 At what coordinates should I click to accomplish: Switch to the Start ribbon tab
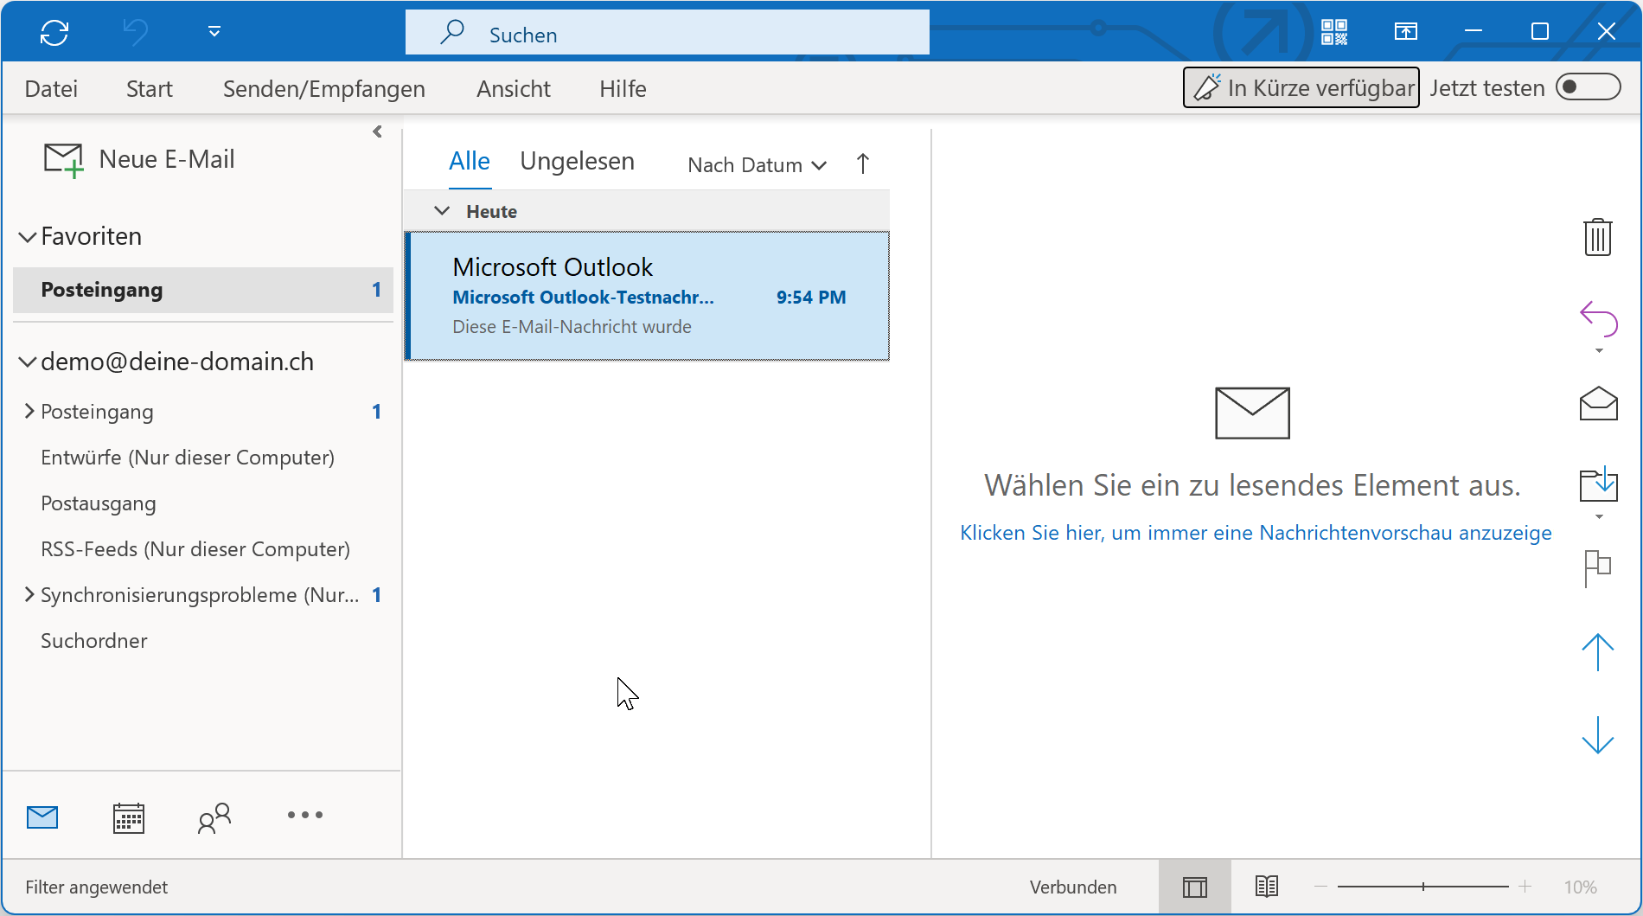pos(150,88)
